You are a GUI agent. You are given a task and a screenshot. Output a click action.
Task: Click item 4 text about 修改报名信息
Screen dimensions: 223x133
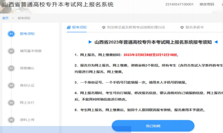coord(149,96)
